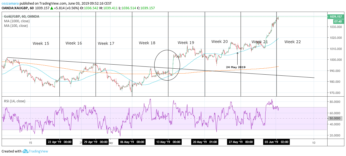Select the Week 22 text label
Image resolution: width=346 pixels, height=156 pixels.
pyautogui.click(x=292, y=42)
